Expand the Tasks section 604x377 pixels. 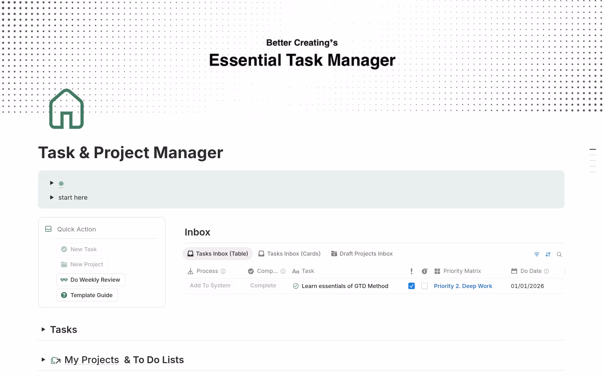pyautogui.click(x=43, y=329)
